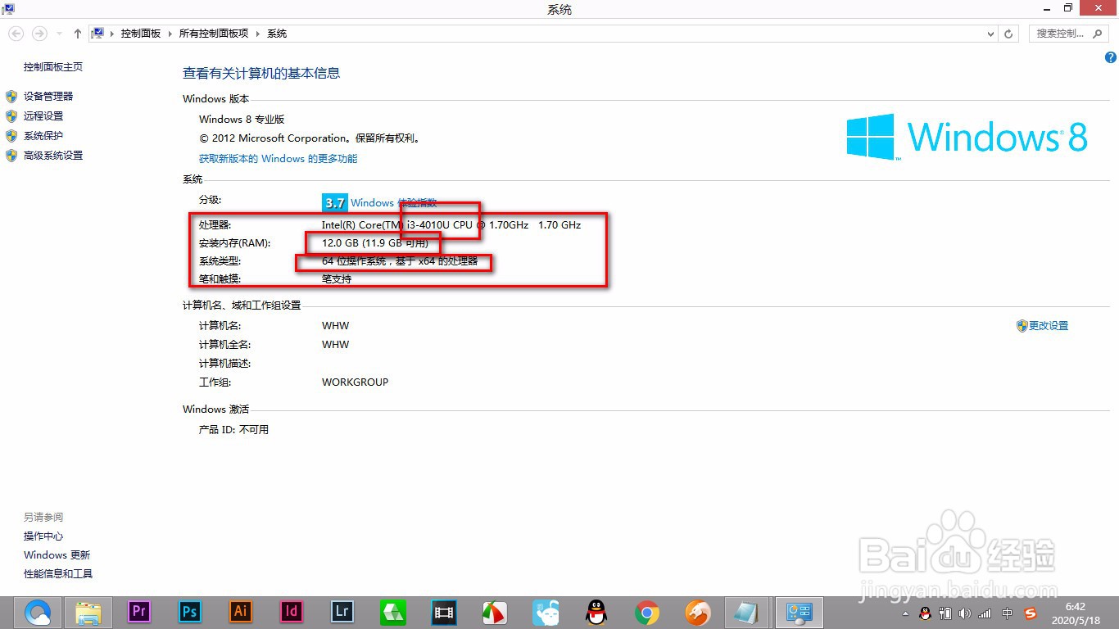Launch Adobe Premiere Pro from taskbar
1119x629 pixels.
click(139, 612)
